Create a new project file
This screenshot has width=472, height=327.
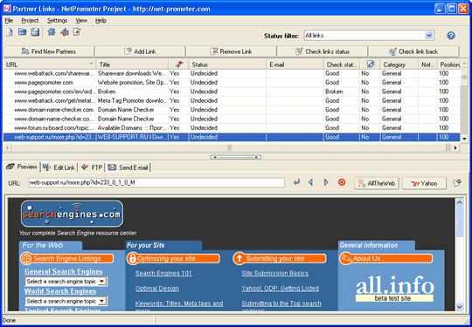tap(10, 32)
